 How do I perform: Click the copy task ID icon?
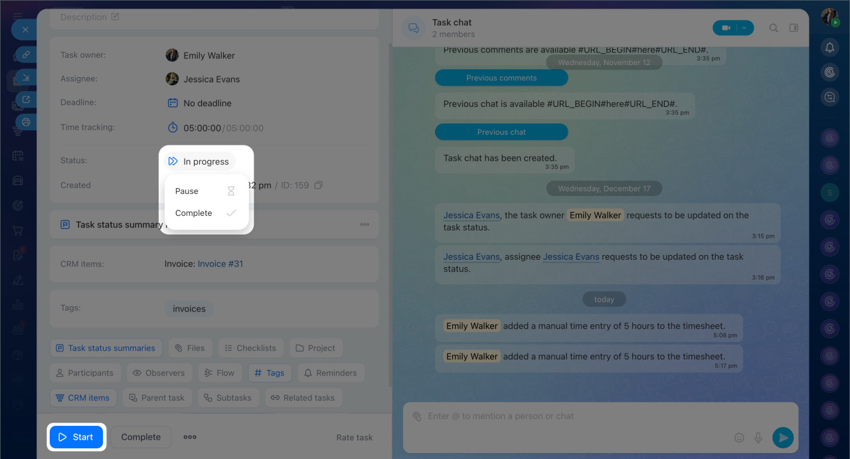tap(318, 185)
